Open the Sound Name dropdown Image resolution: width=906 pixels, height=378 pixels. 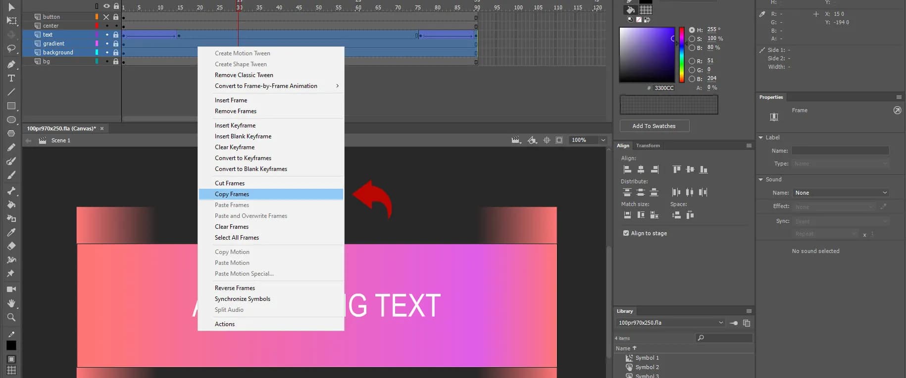click(840, 193)
